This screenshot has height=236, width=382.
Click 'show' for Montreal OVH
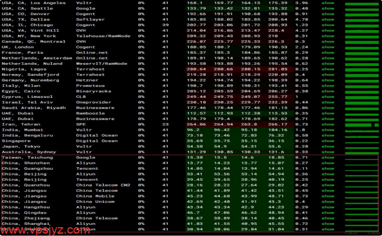click(x=328, y=41)
